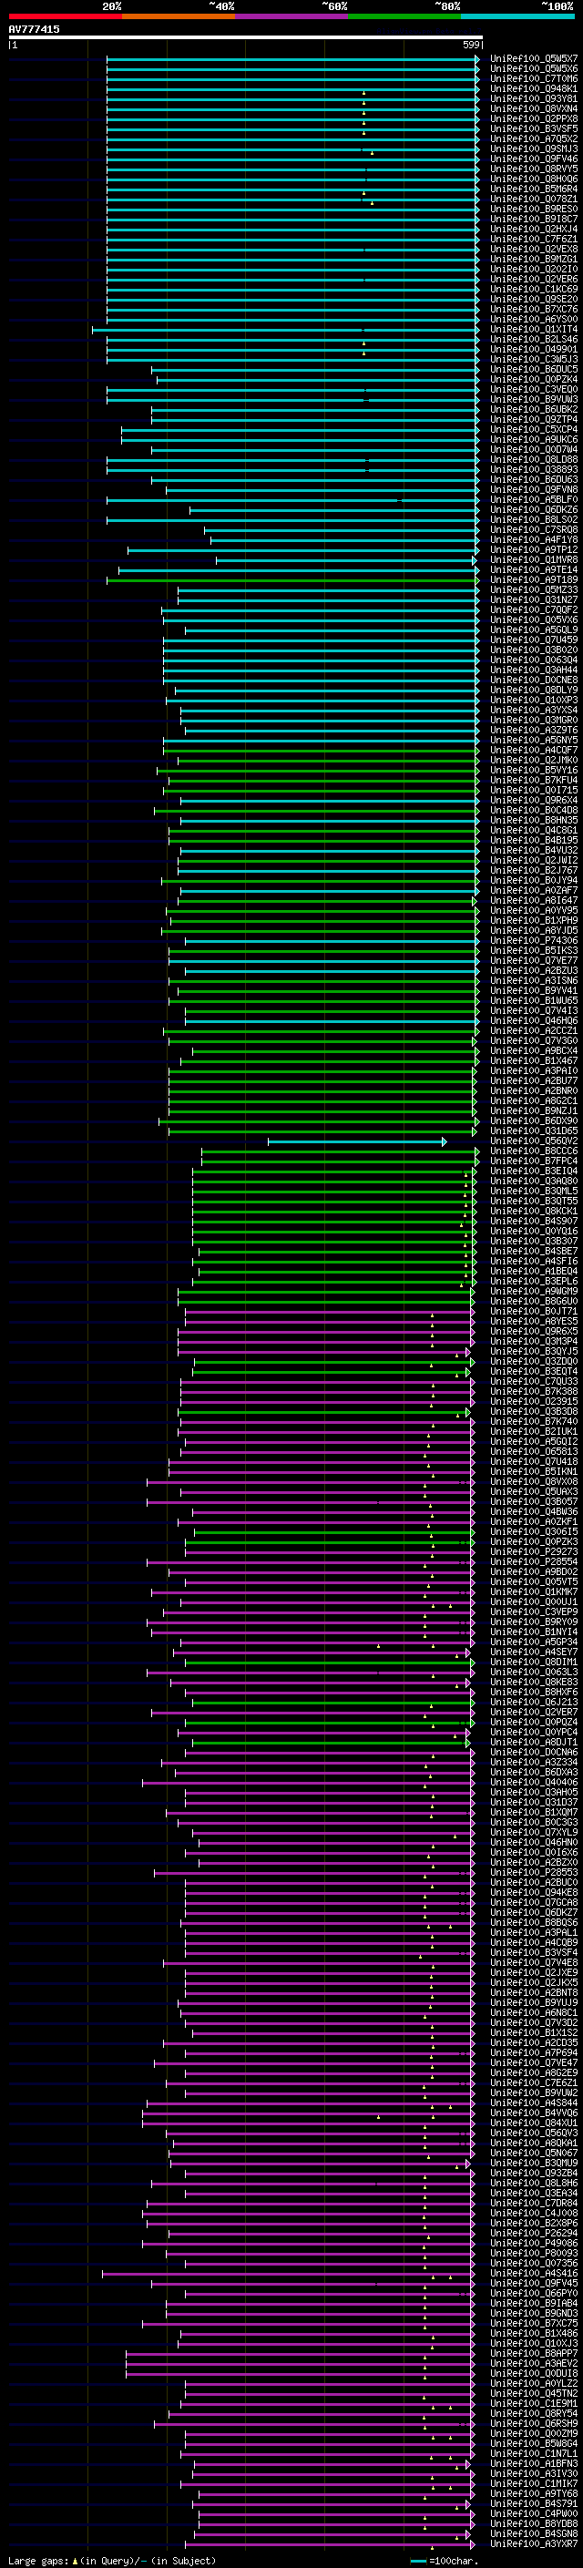
Task: Open hit UniRef100_B4S791
Action: pos(534,2504)
